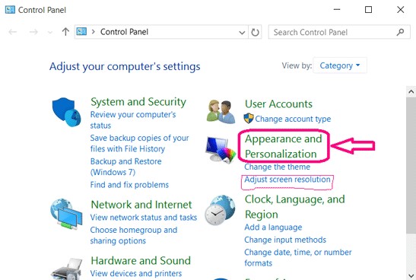Click the System and Security shield icon

[x=66, y=112]
